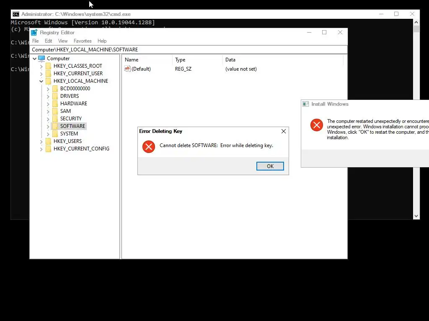The image size is (429, 321).
Task: Select the Computer icon in tree
Action: tap(41, 59)
